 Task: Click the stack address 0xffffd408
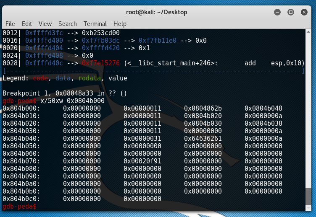pos(44,56)
